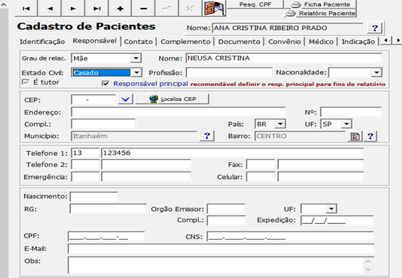Click the Nascimento date field

pos(94,197)
